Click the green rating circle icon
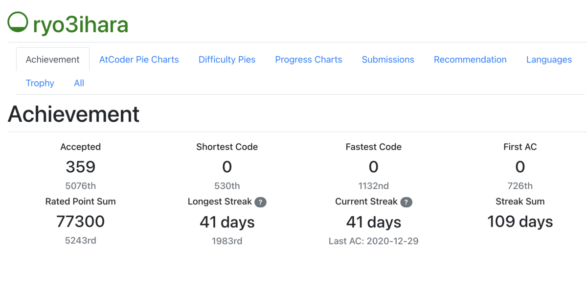The image size is (587, 293). 18,22
